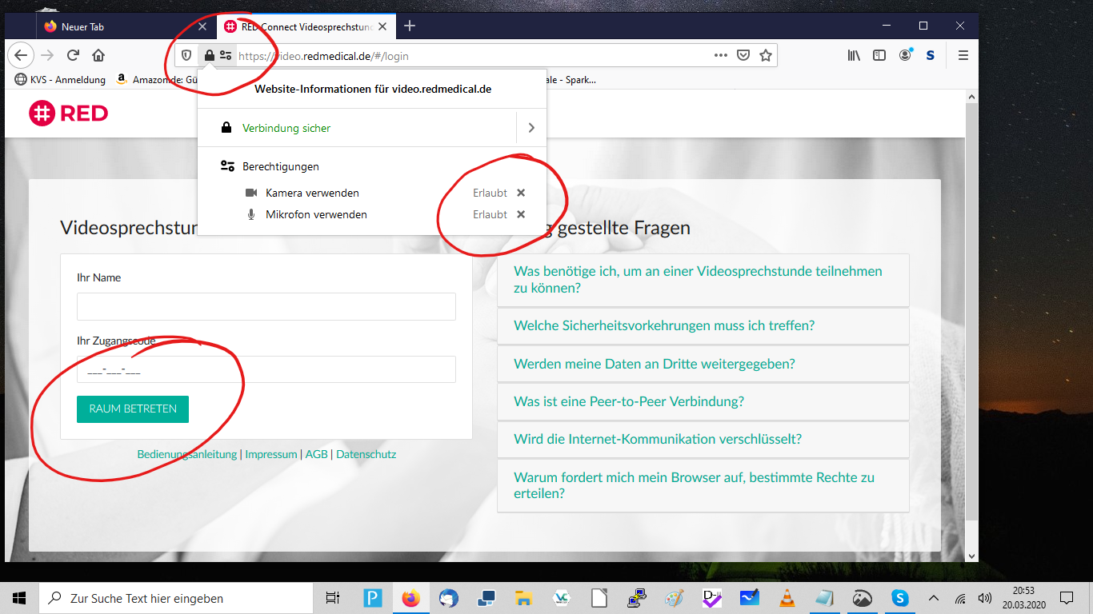Click the blue S extension icon
This screenshot has height=614, width=1093.
(931, 55)
